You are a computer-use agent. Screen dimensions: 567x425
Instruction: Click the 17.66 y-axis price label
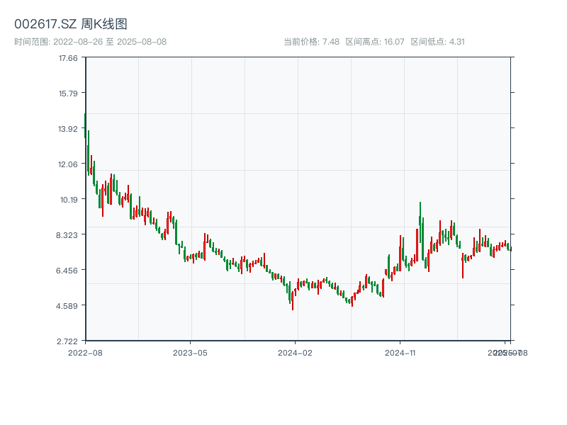point(68,58)
